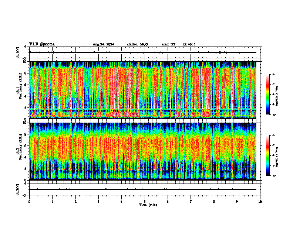Click the "-5" tick on ch.3(V) axis

(x=25, y=195)
